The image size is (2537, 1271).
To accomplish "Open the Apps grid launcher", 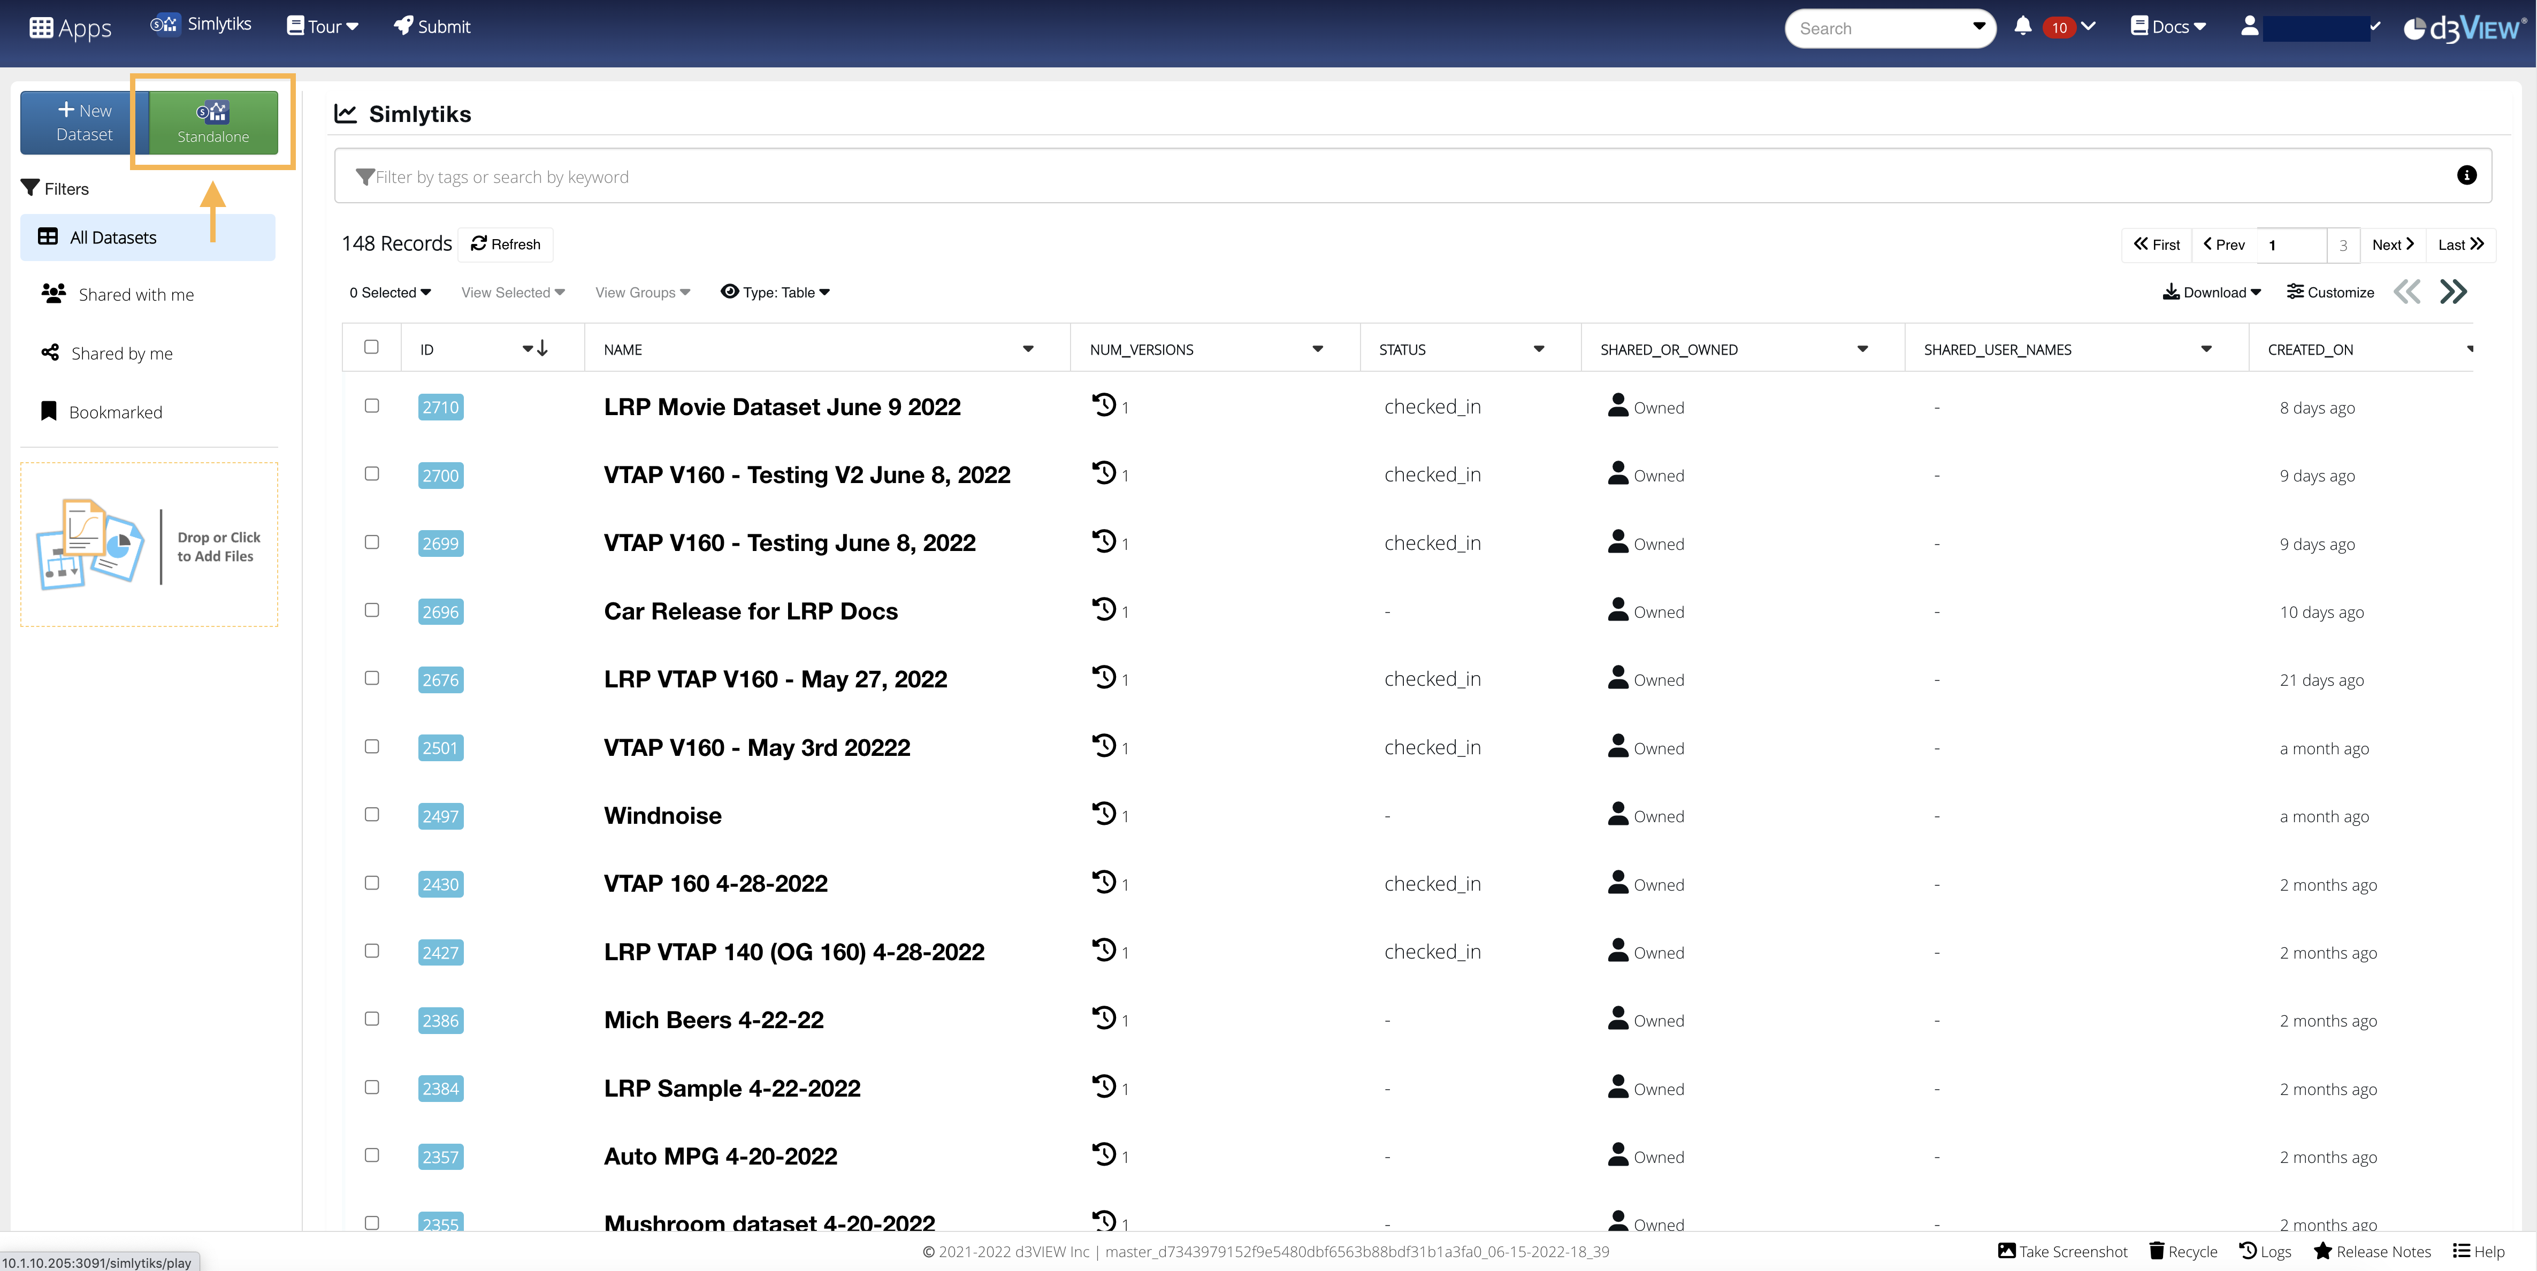I will tap(70, 28).
